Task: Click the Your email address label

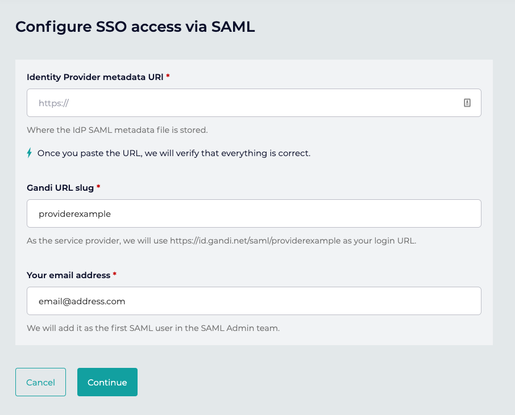Action: tap(68, 275)
